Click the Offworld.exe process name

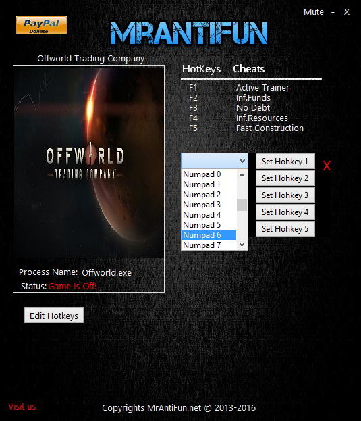(x=107, y=273)
